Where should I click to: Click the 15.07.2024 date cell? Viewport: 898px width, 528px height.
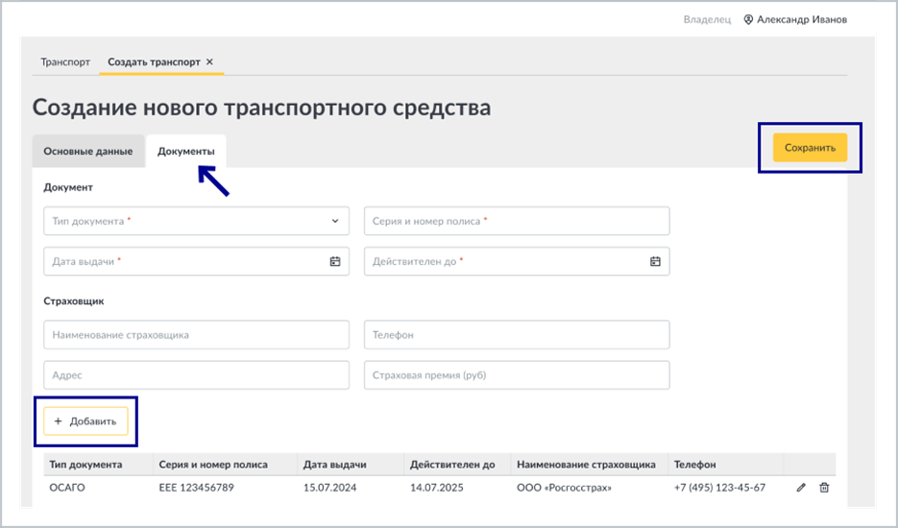coord(329,488)
